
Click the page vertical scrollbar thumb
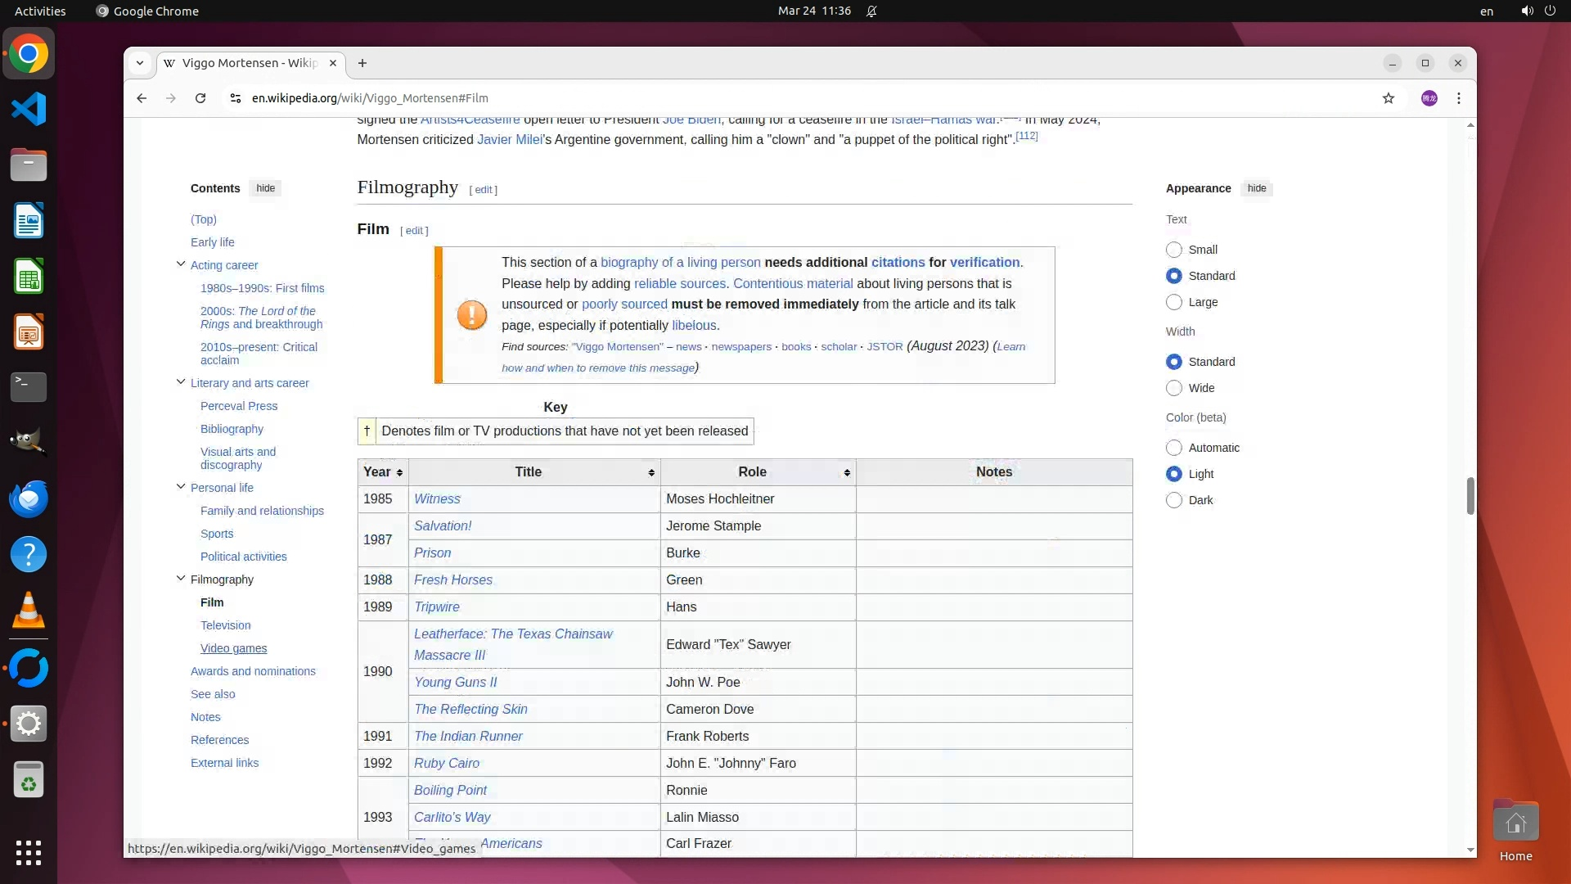(x=1470, y=496)
